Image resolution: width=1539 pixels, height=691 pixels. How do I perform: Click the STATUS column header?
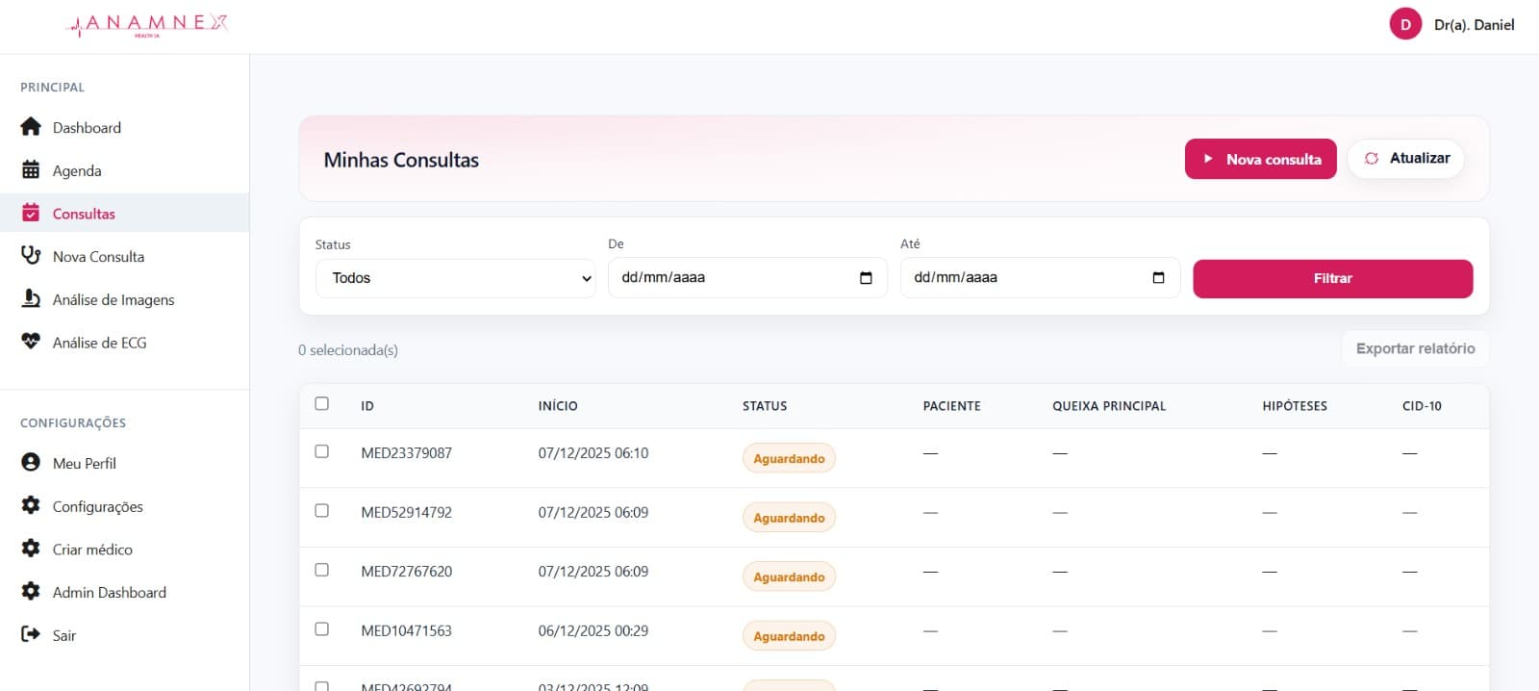pos(765,405)
